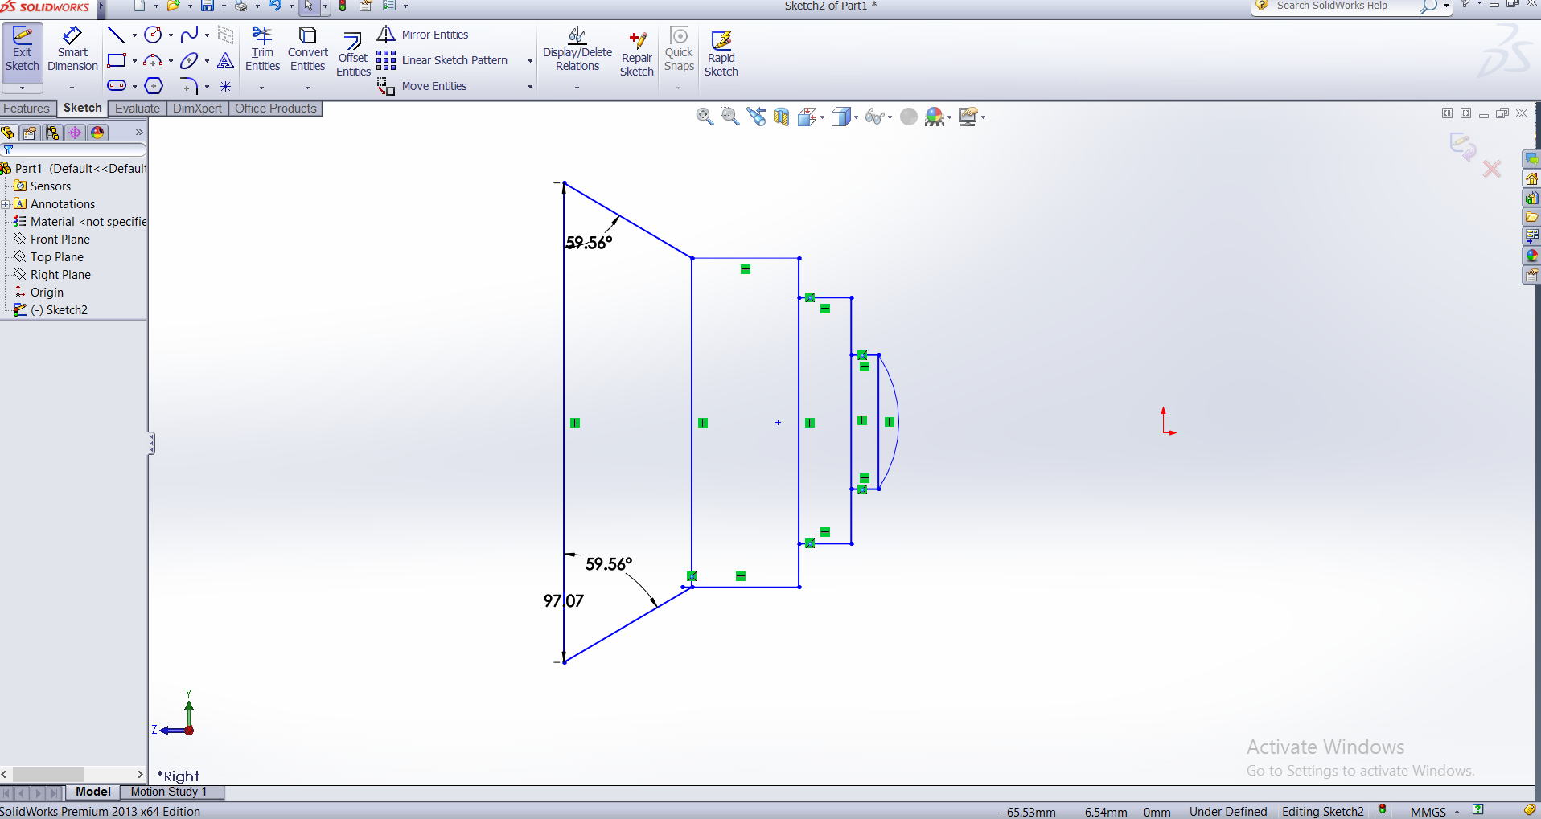Click the Convert Entities tool
Image resolution: width=1541 pixels, height=819 pixels.
308,49
